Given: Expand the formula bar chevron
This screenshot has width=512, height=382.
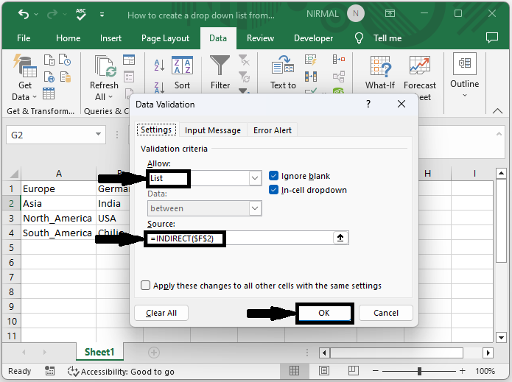Looking at the screenshot, I should [x=499, y=134].
